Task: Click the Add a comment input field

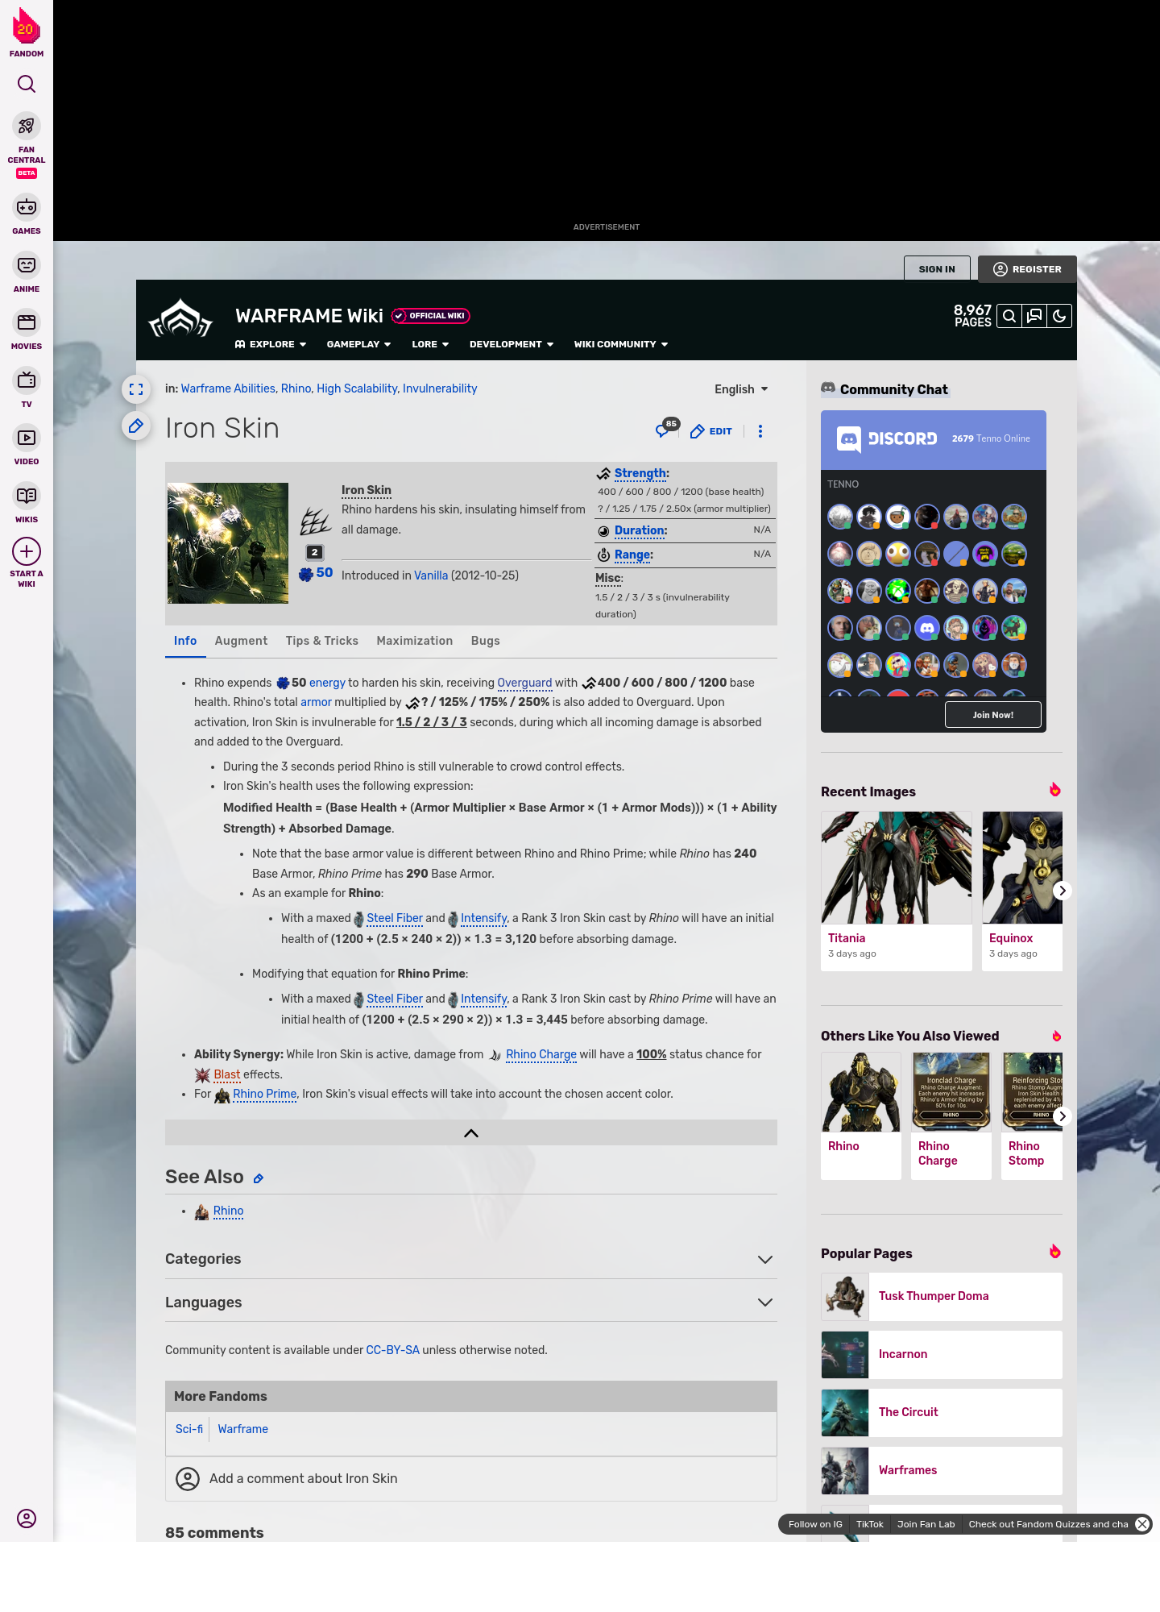Action: (x=471, y=1479)
